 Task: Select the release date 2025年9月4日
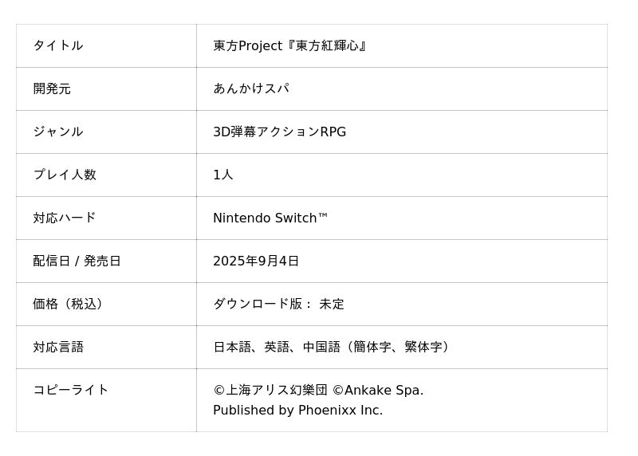[256, 261]
